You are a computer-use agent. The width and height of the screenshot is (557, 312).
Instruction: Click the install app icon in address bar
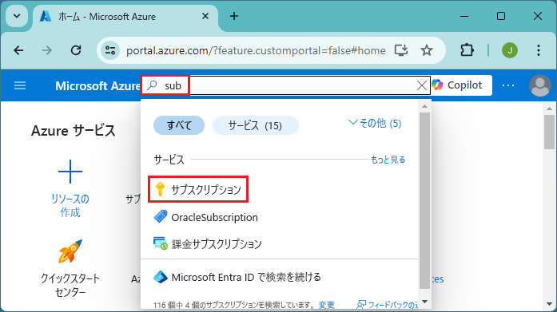(401, 50)
